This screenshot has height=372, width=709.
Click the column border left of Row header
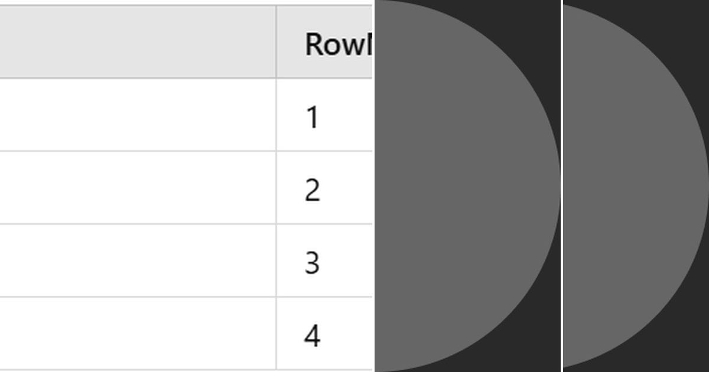(x=276, y=42)
